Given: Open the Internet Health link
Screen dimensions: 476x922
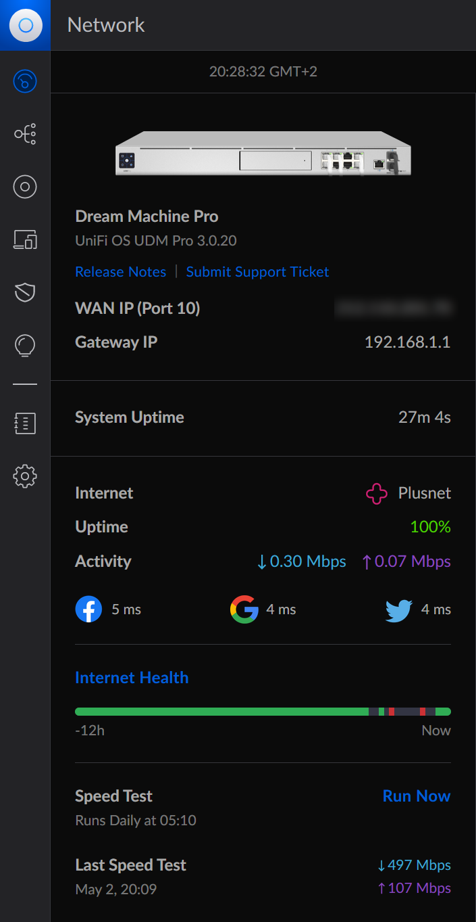Looking at the screenshot, I should point(132,678).
